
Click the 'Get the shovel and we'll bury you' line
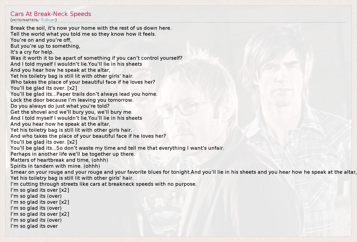click(71, 112)
